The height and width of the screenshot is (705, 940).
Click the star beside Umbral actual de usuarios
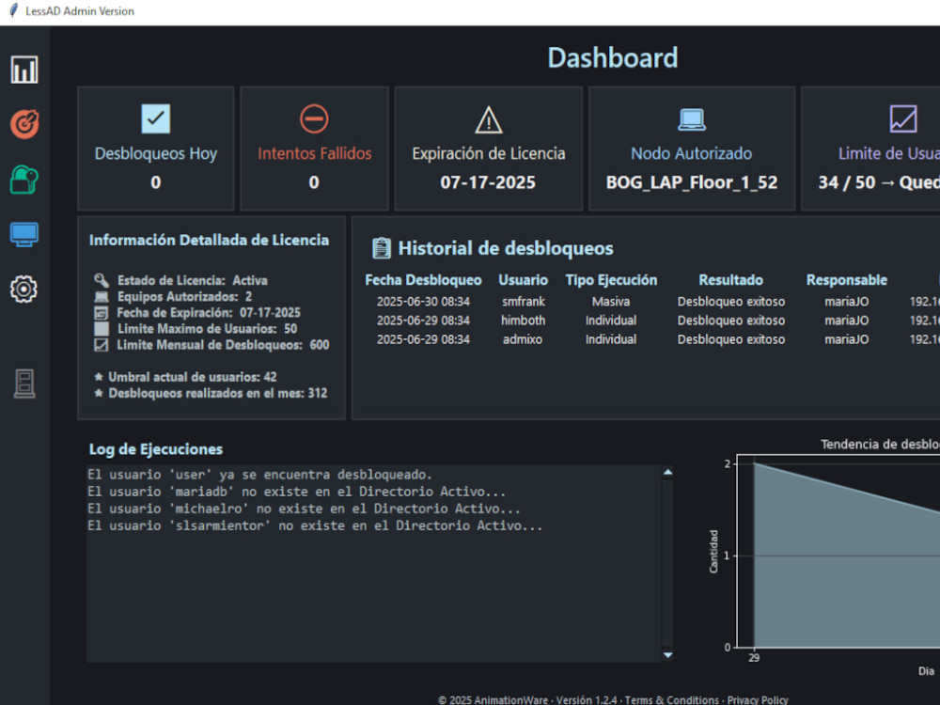point(99,377)
